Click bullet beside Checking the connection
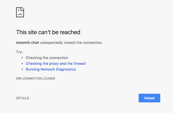The image size is (173, 113). pos(22,58)
